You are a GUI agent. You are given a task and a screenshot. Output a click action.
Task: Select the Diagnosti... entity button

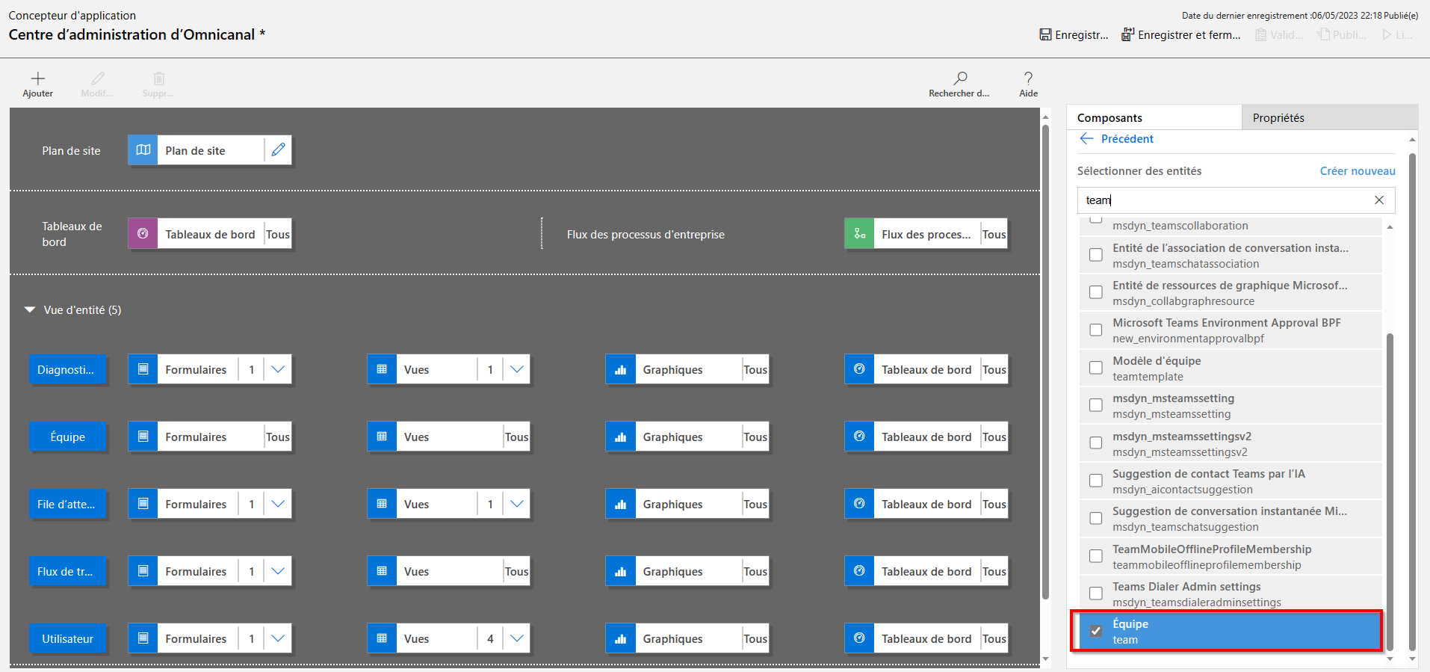67,369
